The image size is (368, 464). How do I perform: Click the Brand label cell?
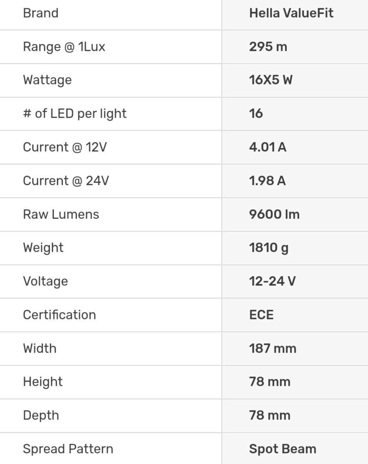41,13
